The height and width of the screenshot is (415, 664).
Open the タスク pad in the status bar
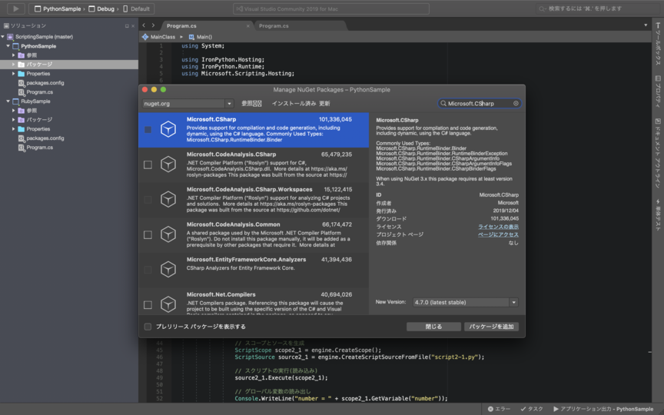click(x=532, y=409)
